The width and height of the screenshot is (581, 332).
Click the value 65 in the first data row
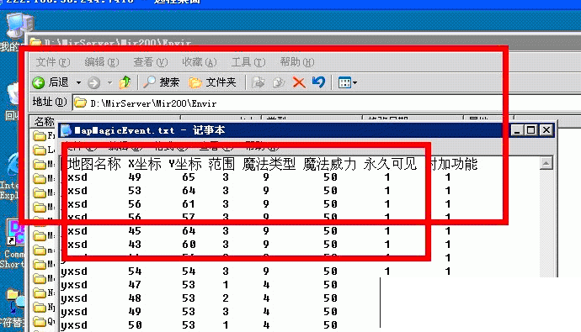[x=189, y=177]
